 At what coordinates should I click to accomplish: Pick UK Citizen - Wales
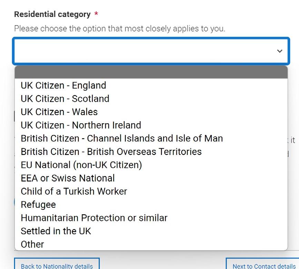59,112
